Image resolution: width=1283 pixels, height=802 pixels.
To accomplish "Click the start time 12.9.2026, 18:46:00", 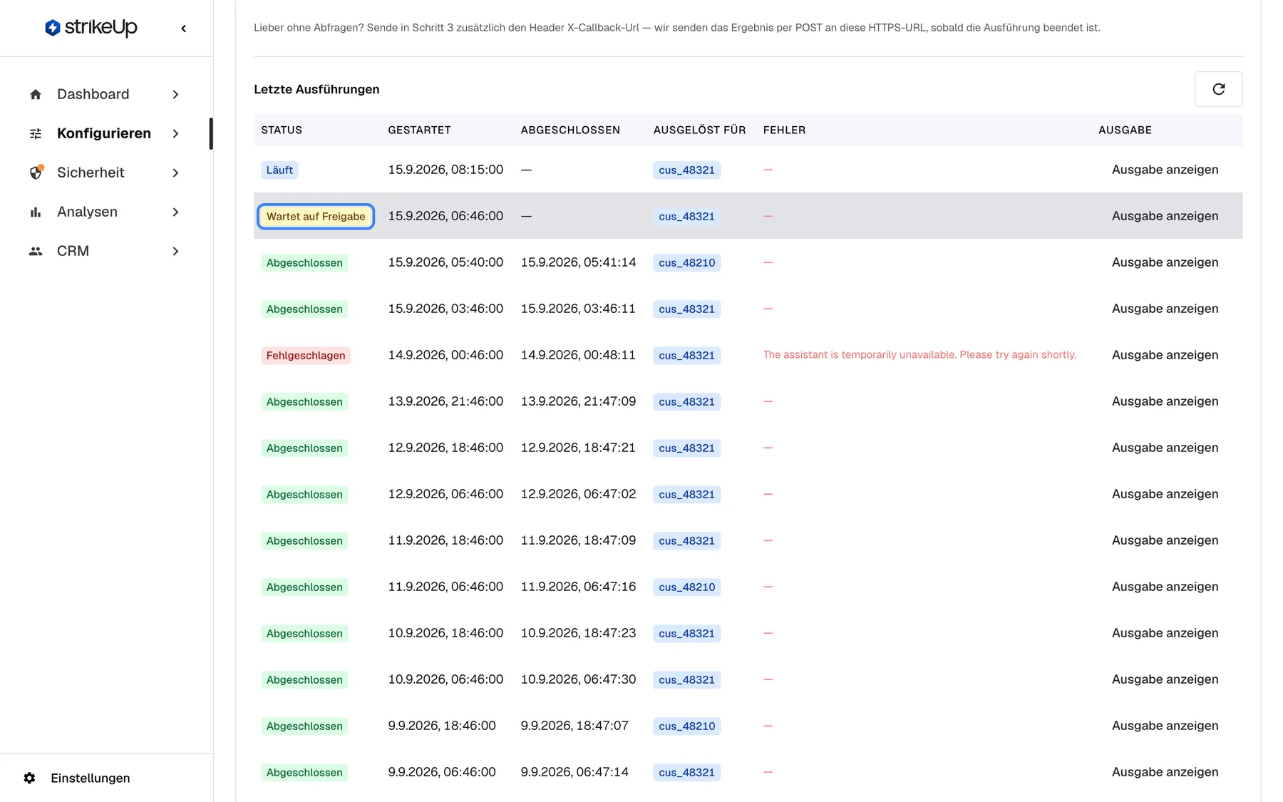I will (445, 448).
